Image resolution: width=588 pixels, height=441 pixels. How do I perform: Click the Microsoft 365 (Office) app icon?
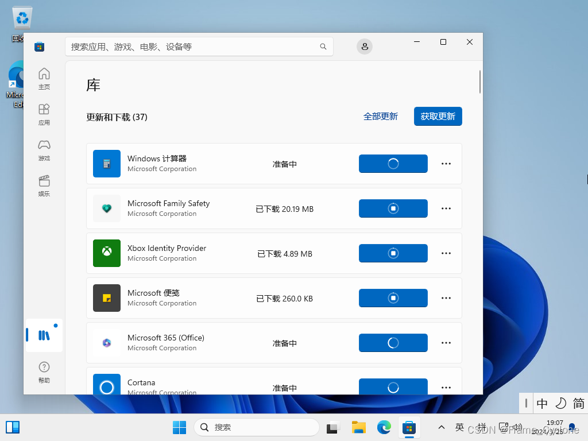click(x=107, y=343)
